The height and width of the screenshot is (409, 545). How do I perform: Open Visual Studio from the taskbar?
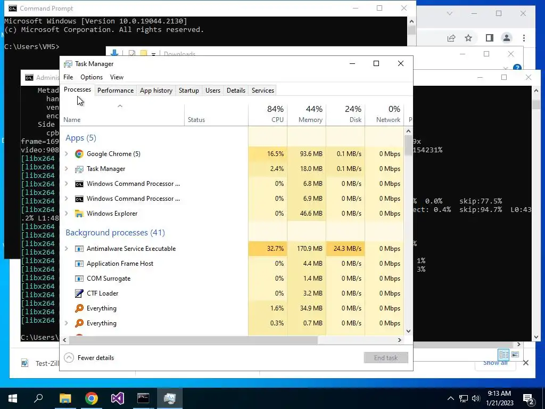(118, 398)
